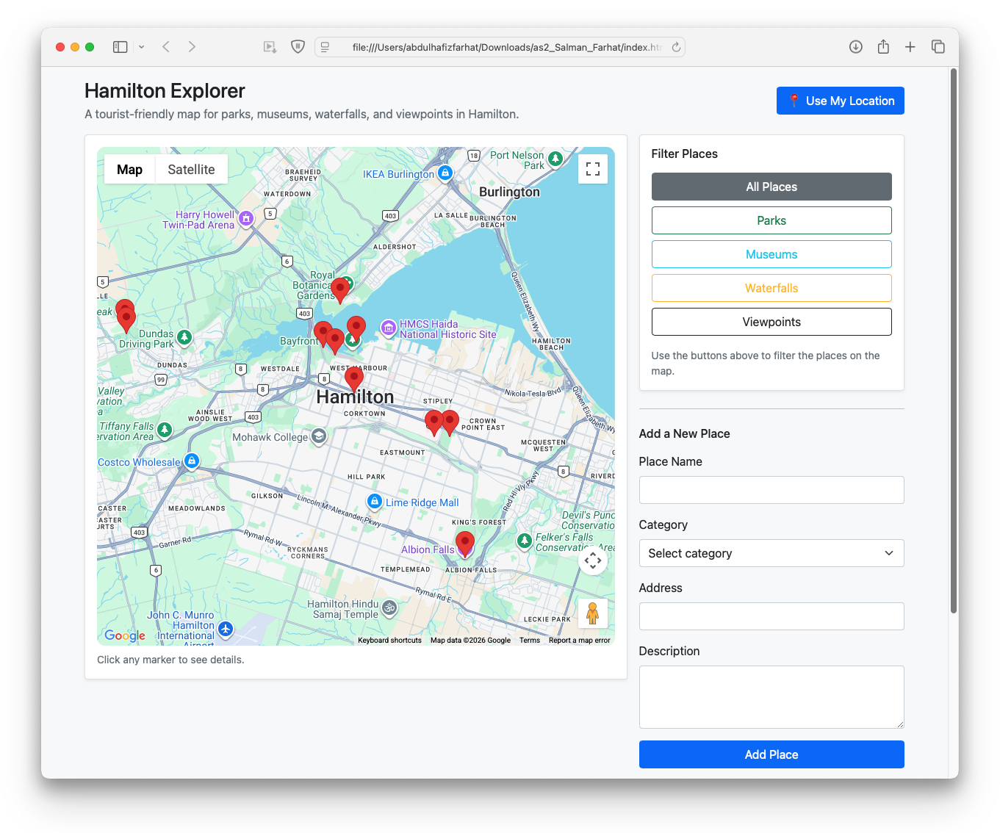Toggle the browser sidebar icon
1000x833 pixels.
[x=120, y=46]
